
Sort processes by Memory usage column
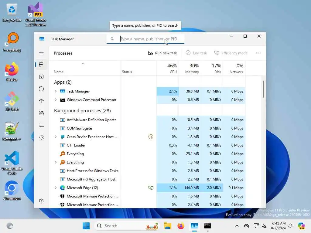(x=190, y=68)
